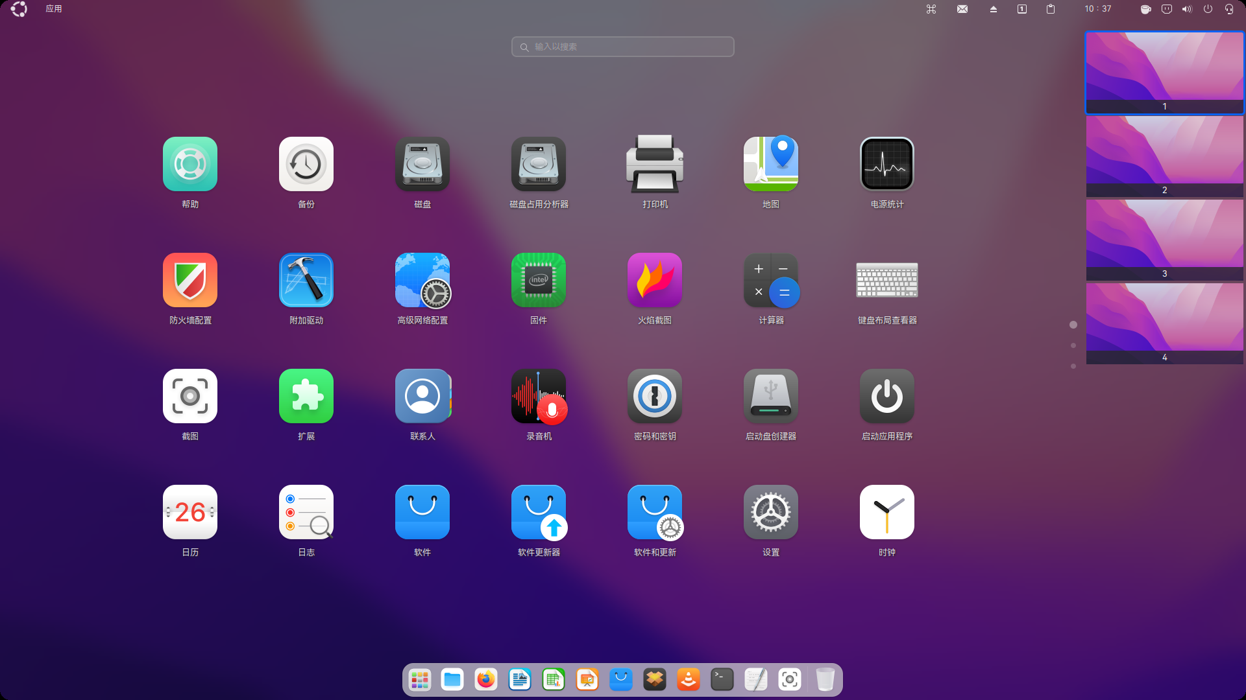Open Terminal from the dock

pyautogui.click(x=722, y=680)
